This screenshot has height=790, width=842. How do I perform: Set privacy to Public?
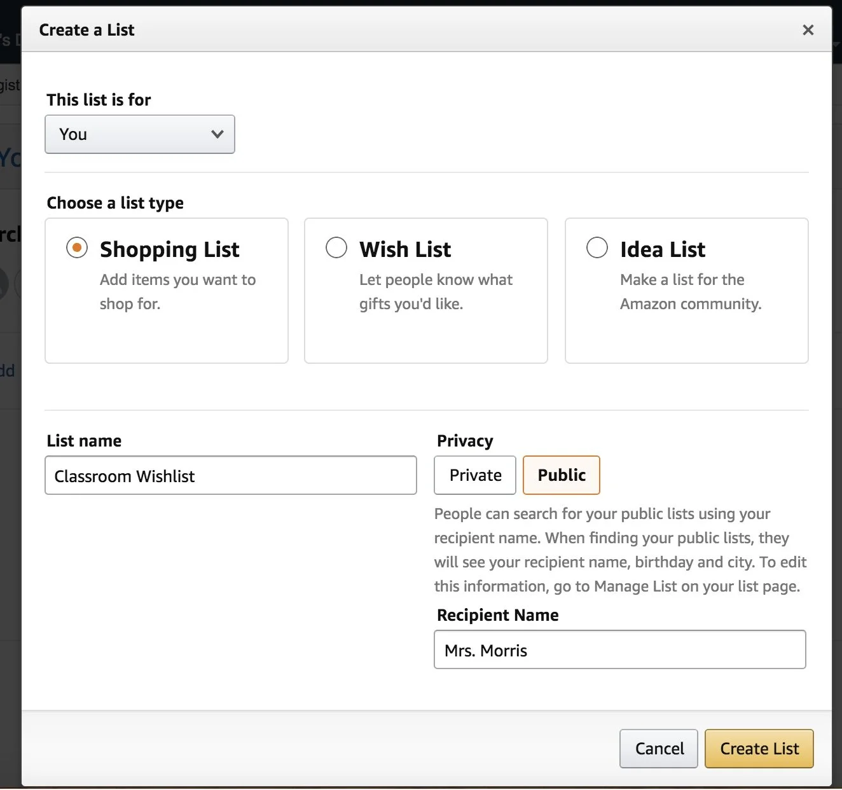561,475
